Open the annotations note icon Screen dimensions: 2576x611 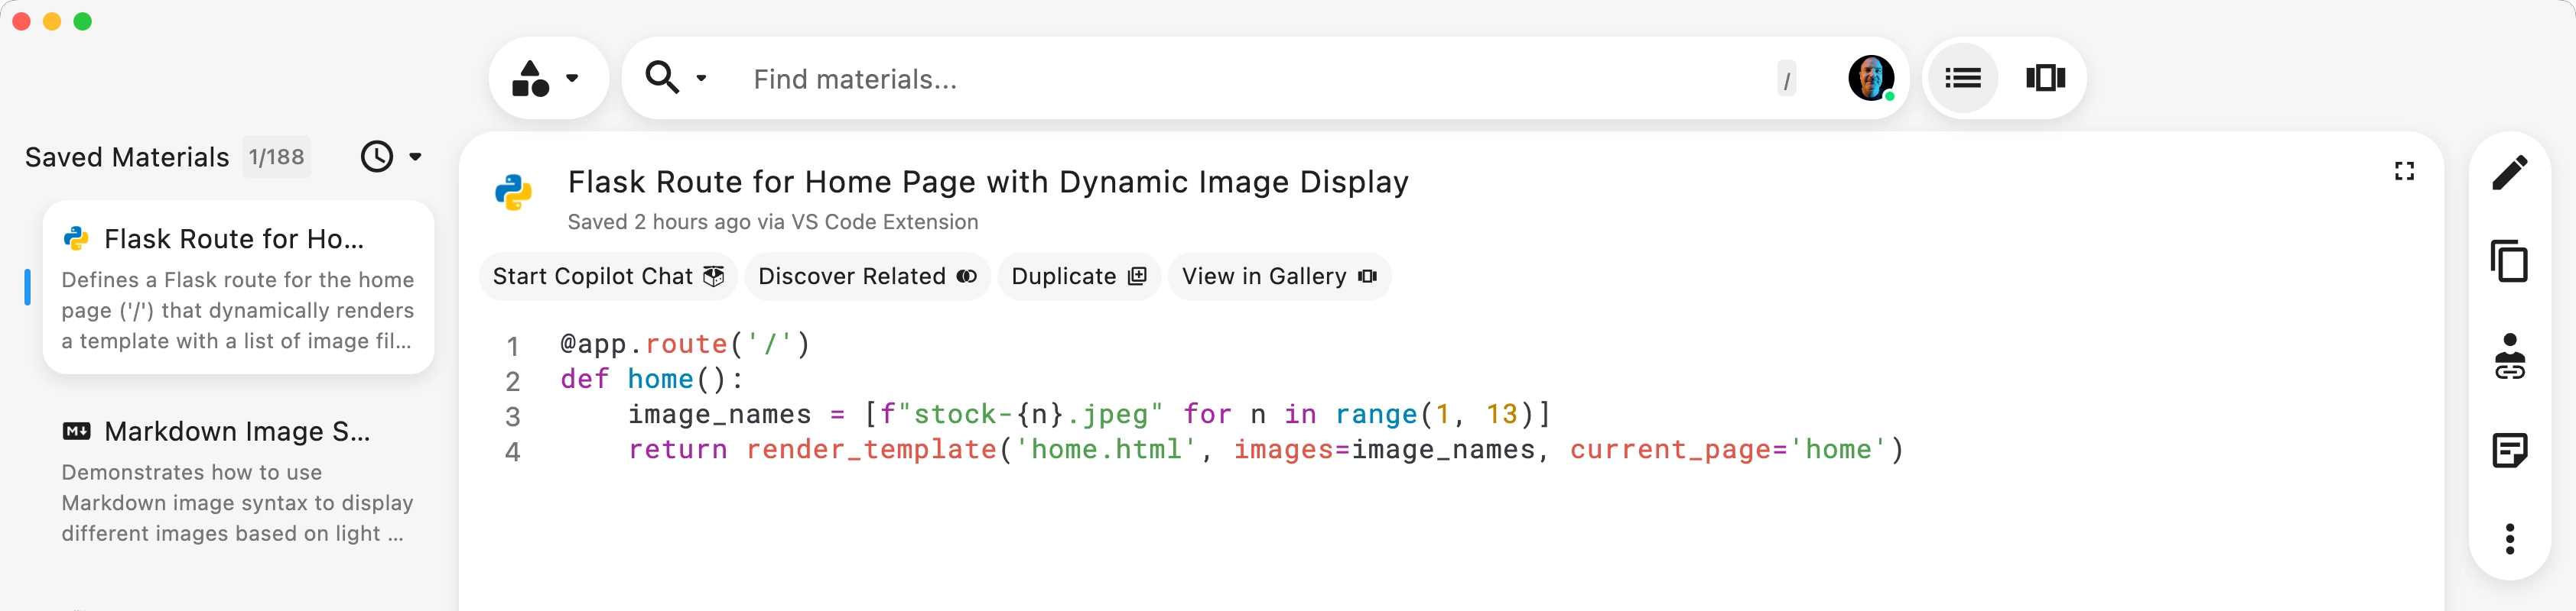pos(2509,451)
